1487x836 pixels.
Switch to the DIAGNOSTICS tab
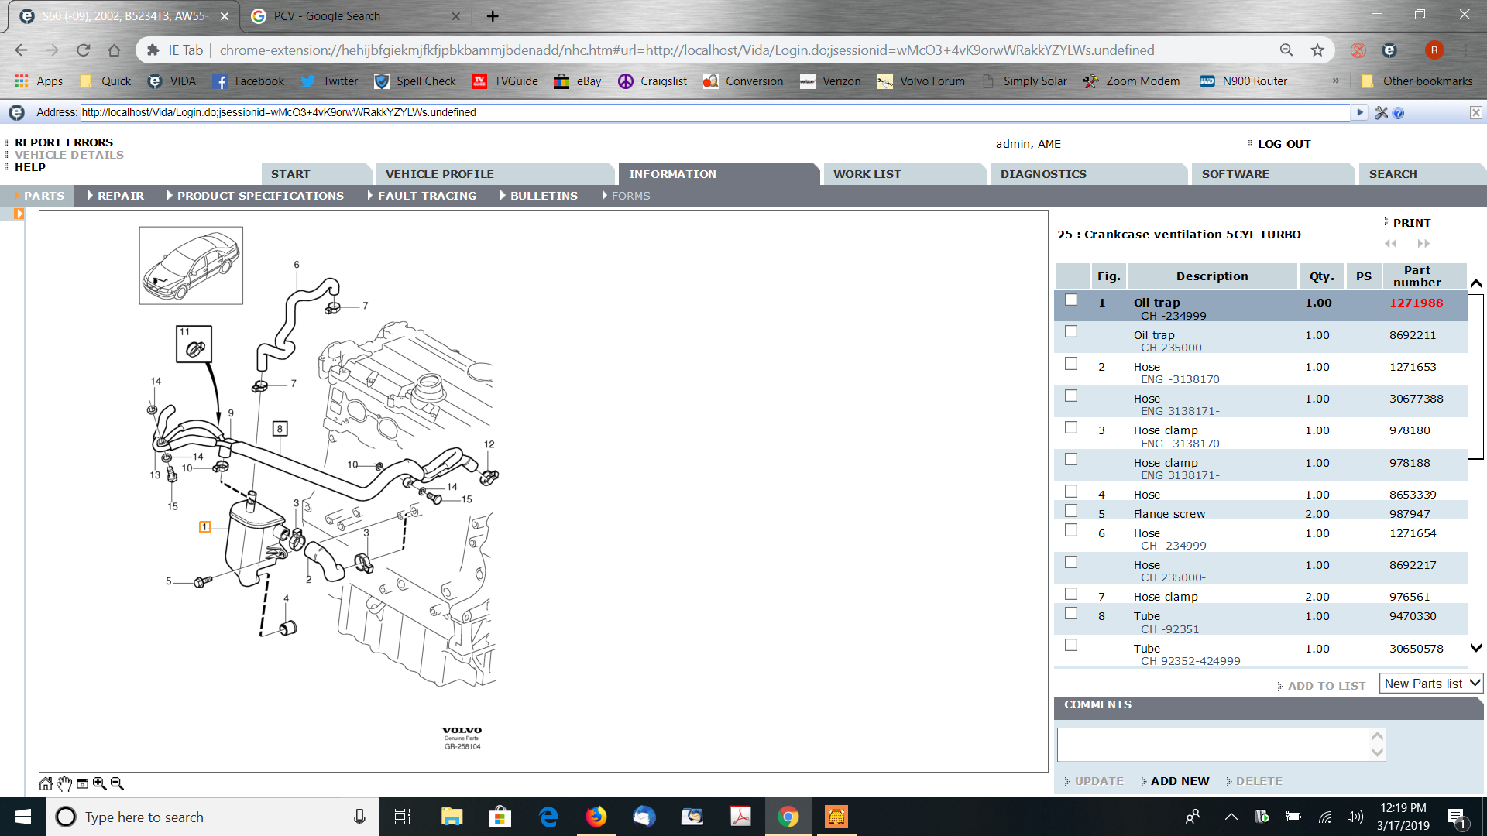click(1043, 174)
